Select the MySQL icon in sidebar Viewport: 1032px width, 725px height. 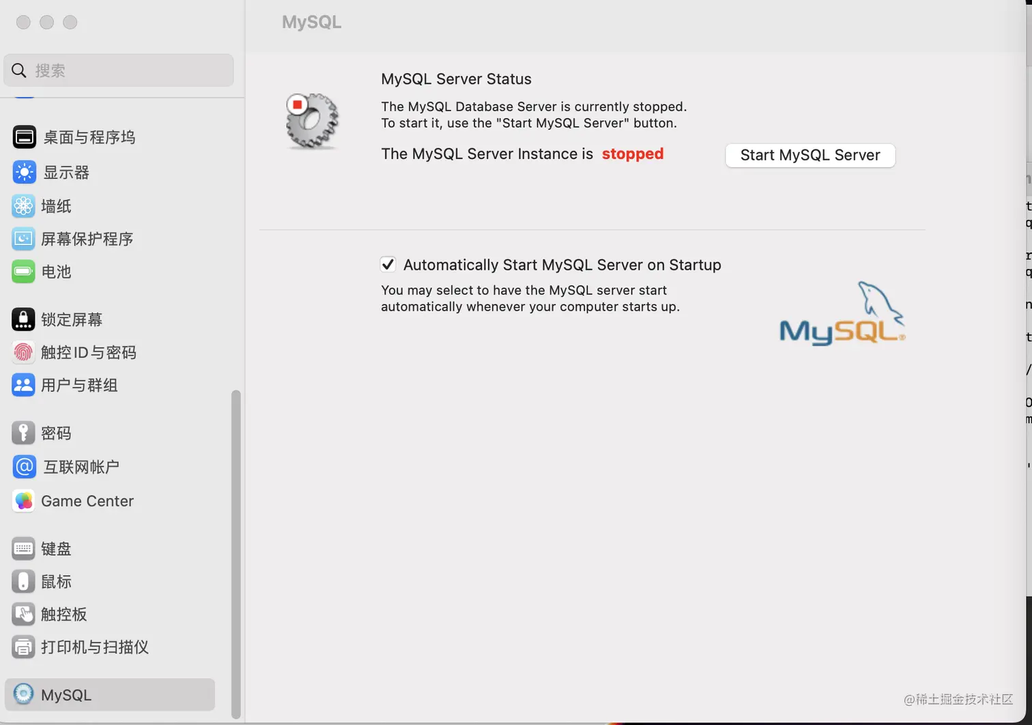23,694
